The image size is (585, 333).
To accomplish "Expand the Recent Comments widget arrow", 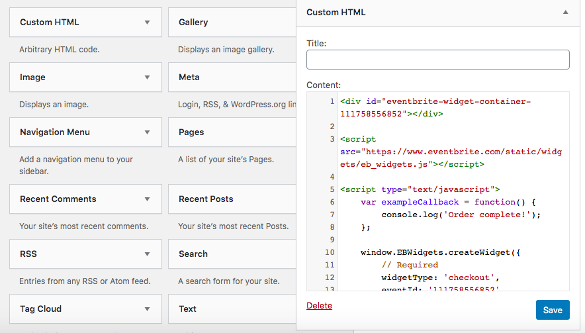I will (147, 199).
